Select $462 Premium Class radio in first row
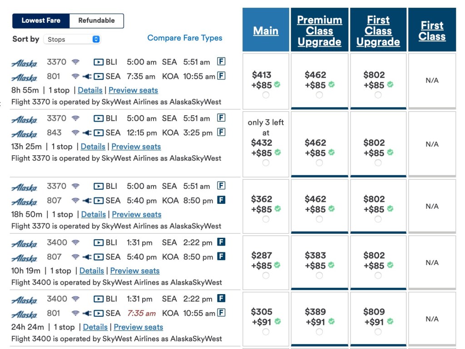Screen dimensions: 465x349 tap(319, 95)
